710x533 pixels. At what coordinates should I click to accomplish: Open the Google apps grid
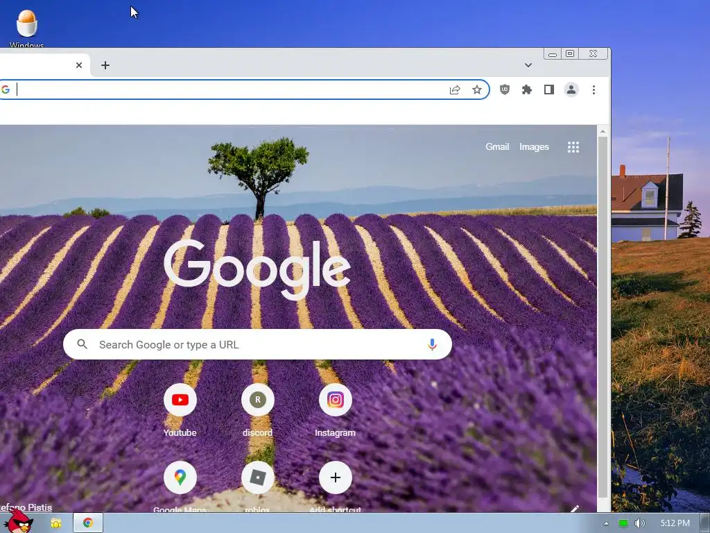(x=573, y=147)
